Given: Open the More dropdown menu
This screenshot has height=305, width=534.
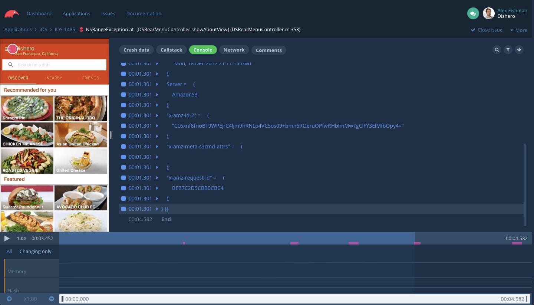Looking at the screenshot, I should pyautogui.click(x=518, y=30).
